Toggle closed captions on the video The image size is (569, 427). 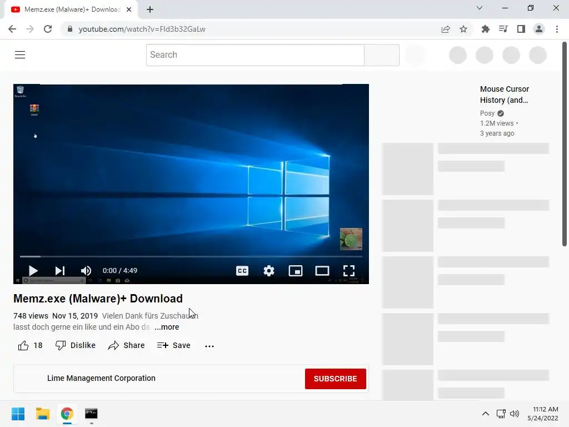click(x=242, y=271)
